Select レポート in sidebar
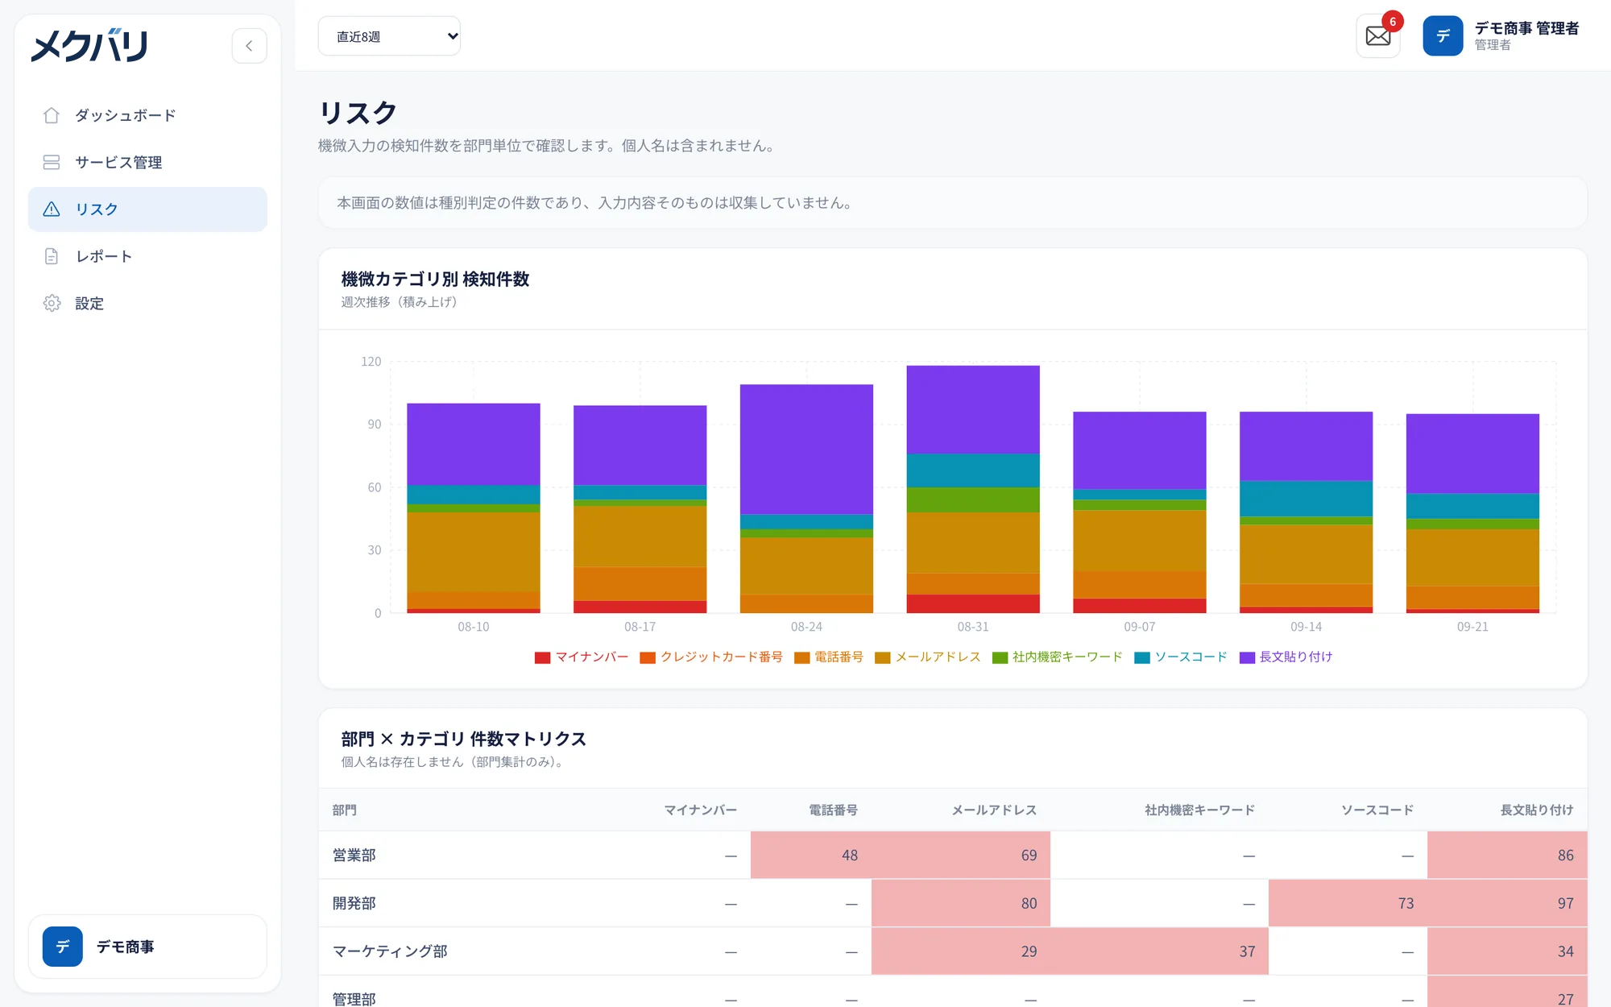Screen dimensions: 1611x1007 coord(147,256)
